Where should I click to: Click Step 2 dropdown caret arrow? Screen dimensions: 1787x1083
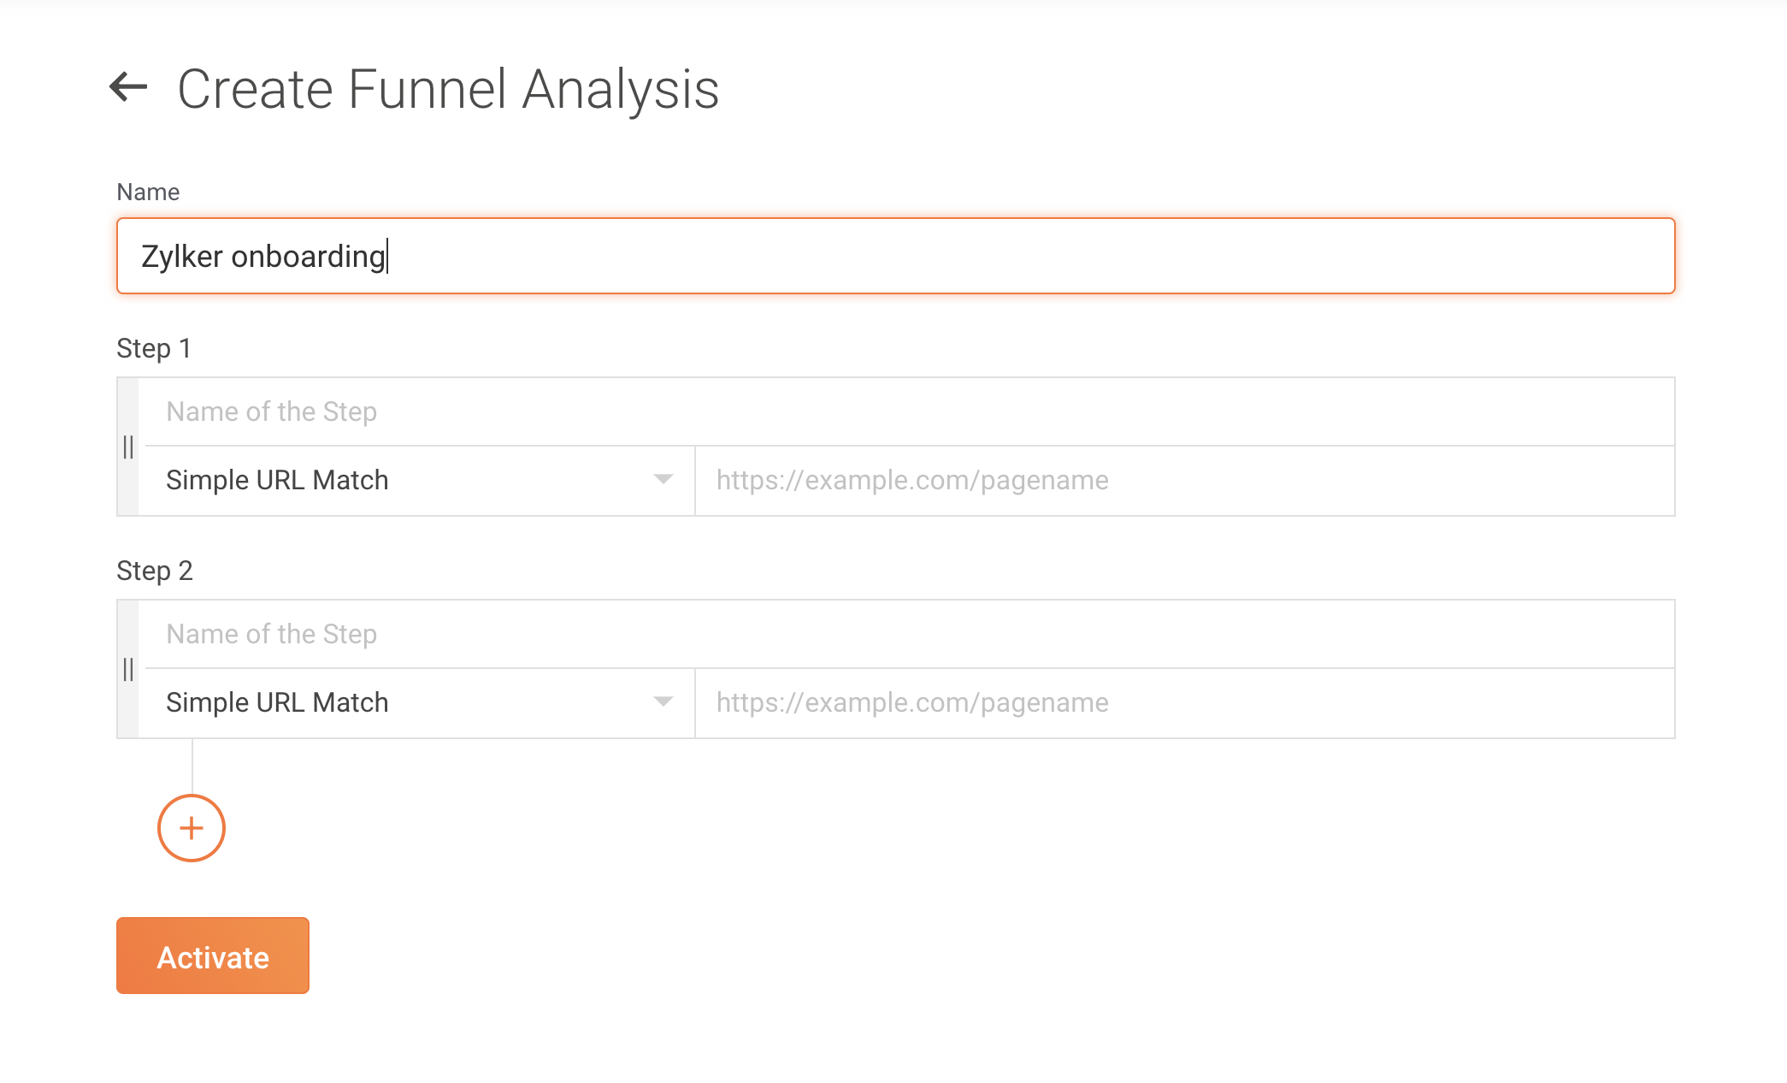663,702
